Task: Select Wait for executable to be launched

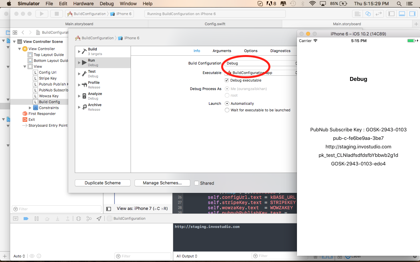Action: [227, 110]
